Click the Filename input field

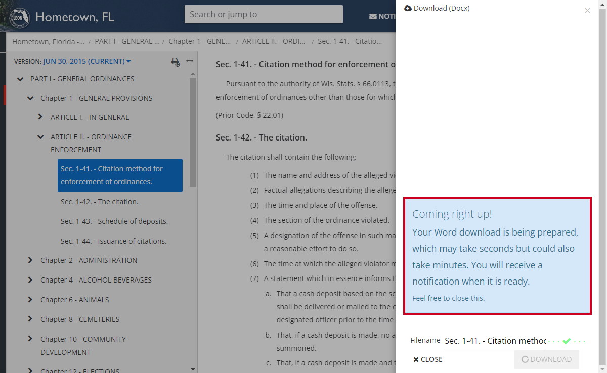point(495,341)
